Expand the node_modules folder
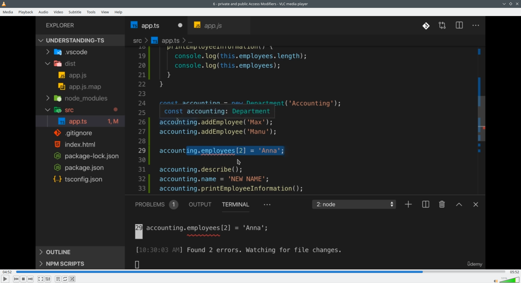Image resolution: width=521 pixels, height=283 pixels. point(80,98)
